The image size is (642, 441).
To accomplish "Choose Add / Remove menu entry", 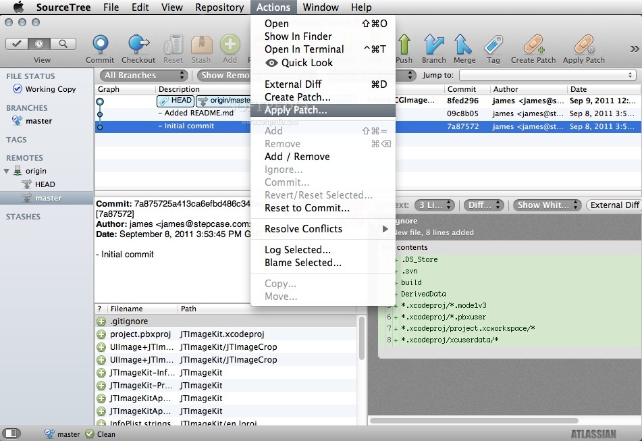I will pos(323,157).
